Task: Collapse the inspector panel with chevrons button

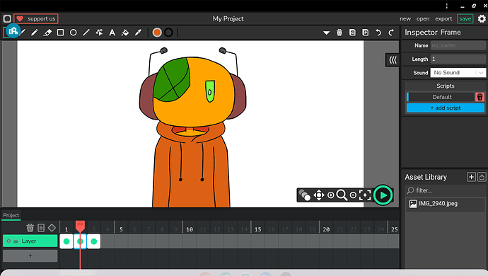Action: click(x=393, y=60)
